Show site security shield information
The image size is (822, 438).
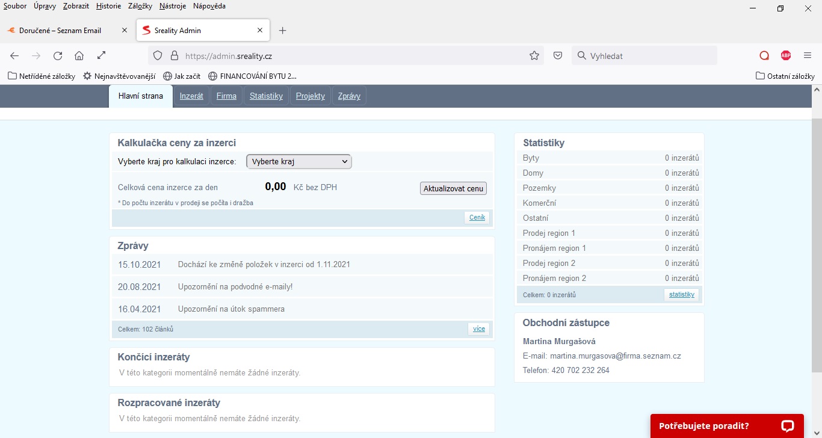158,56
